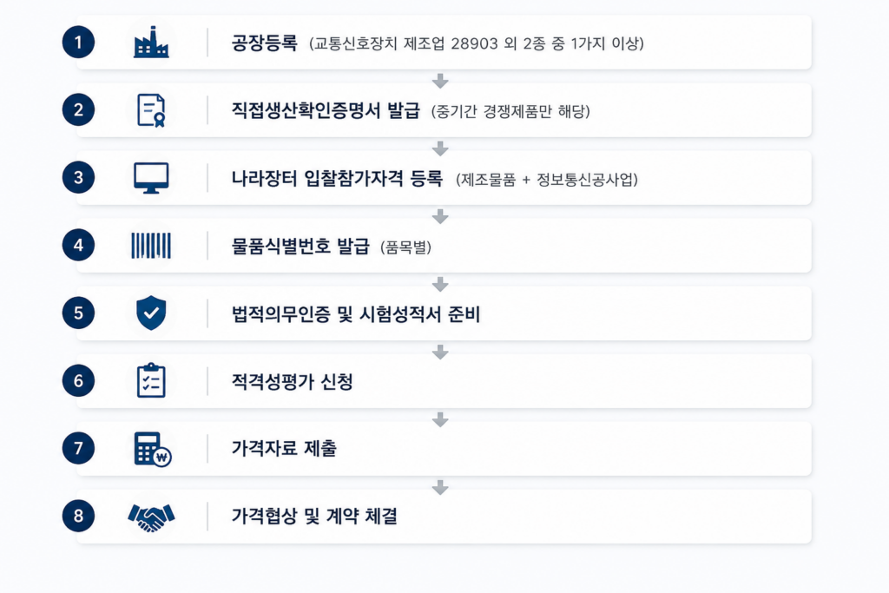Select the handshake icon in step 8

pos(151,517)
